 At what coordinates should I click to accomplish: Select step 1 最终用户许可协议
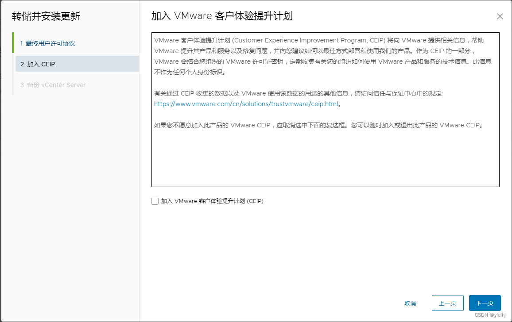point(47,43)
